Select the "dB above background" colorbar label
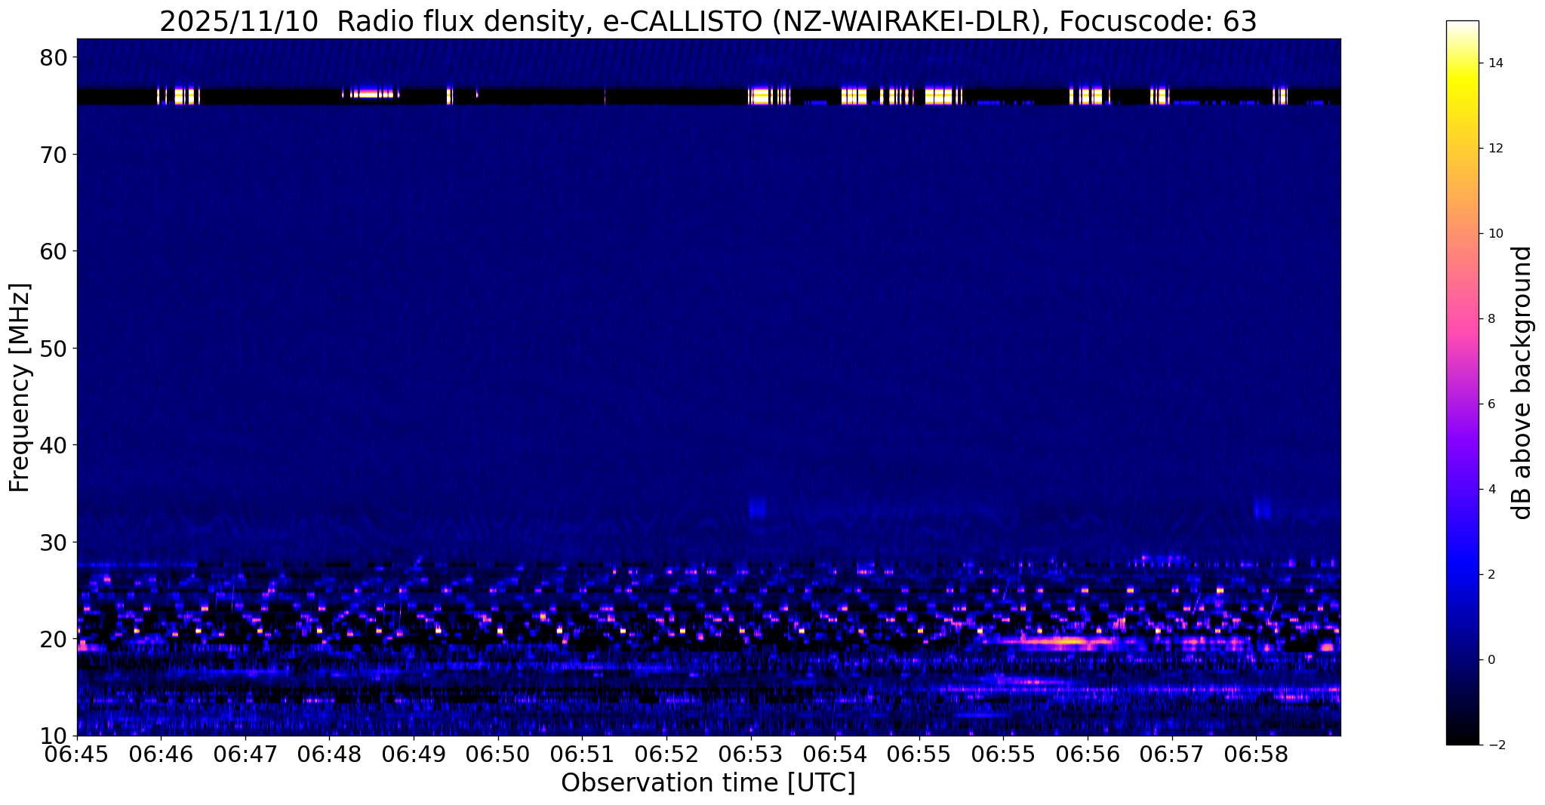This screenshot has width=1545, height=805. pyautogui.click(x=1522, y=383)
